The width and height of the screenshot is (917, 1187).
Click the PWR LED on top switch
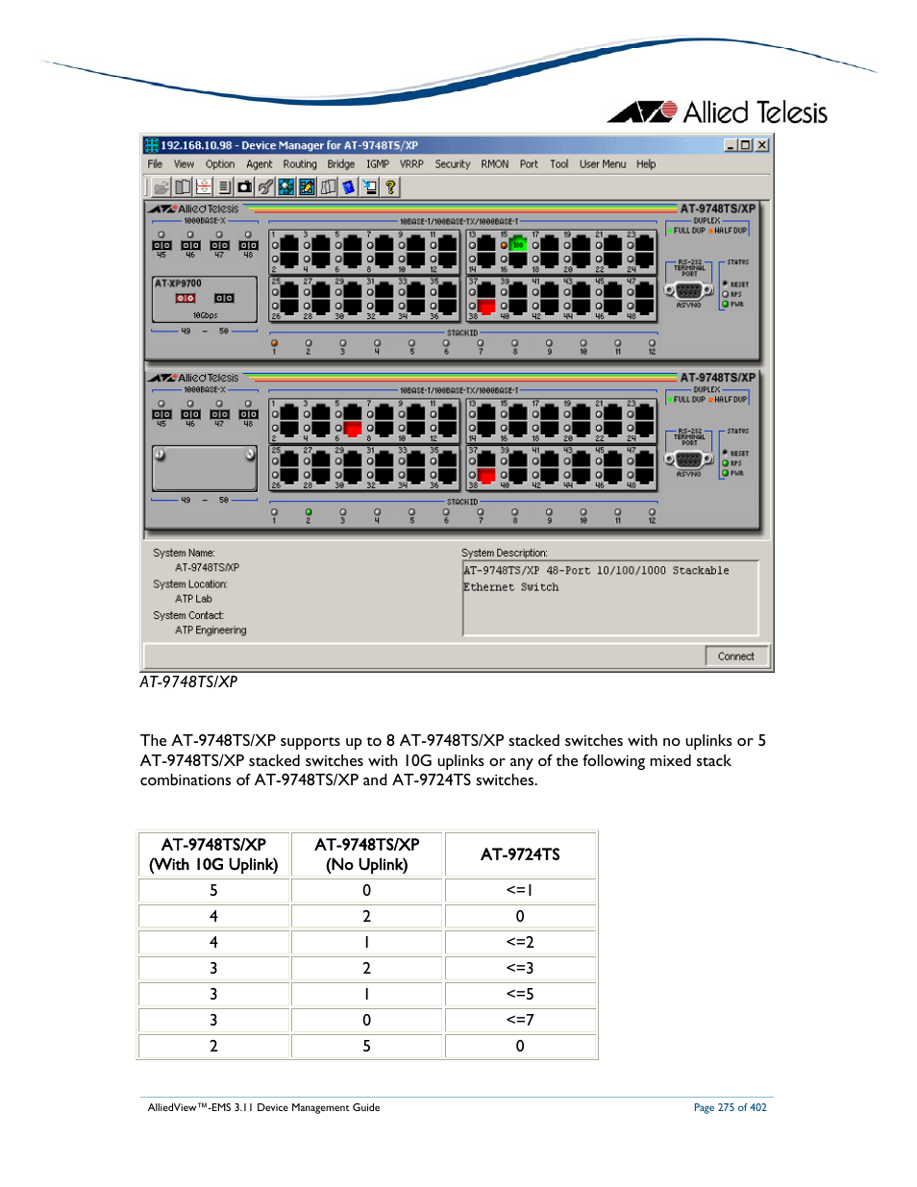coord(726,304)
